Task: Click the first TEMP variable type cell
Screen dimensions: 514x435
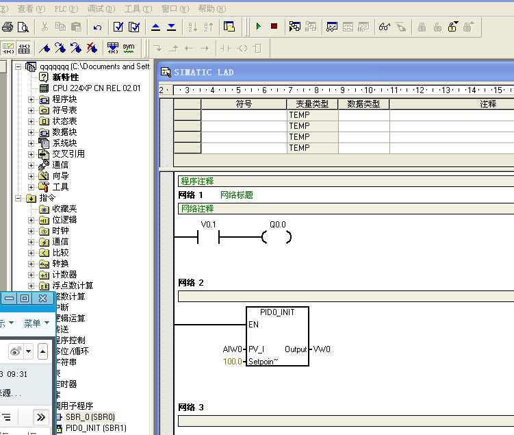Action: tap(312, 115)
